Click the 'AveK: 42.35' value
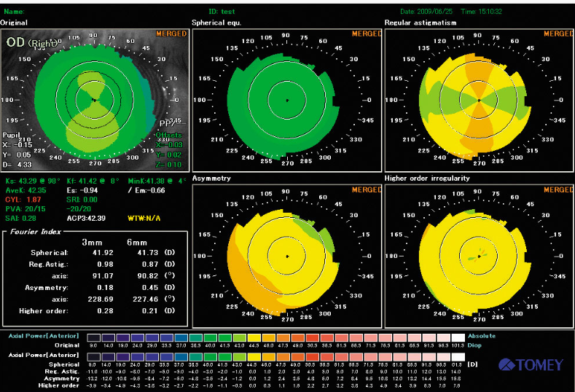The width and height of the screenshot is (575, 392). coord(26,190)
